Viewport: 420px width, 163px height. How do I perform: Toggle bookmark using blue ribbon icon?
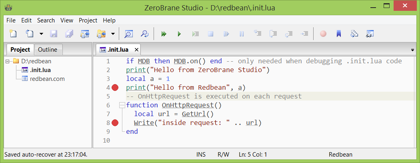pyautogui.click(x=338, y=34)
